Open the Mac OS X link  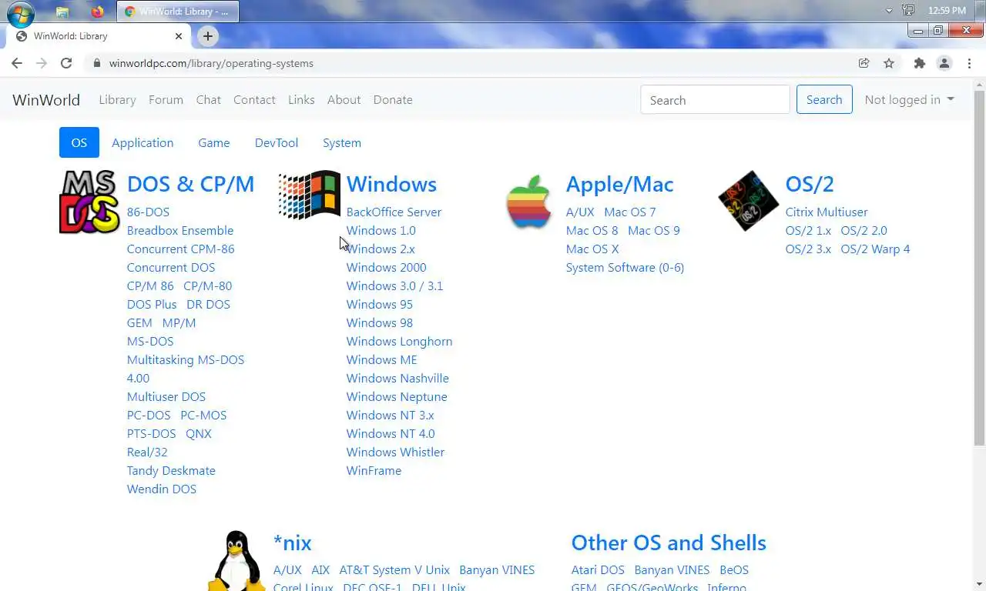[x=592, y=249]
